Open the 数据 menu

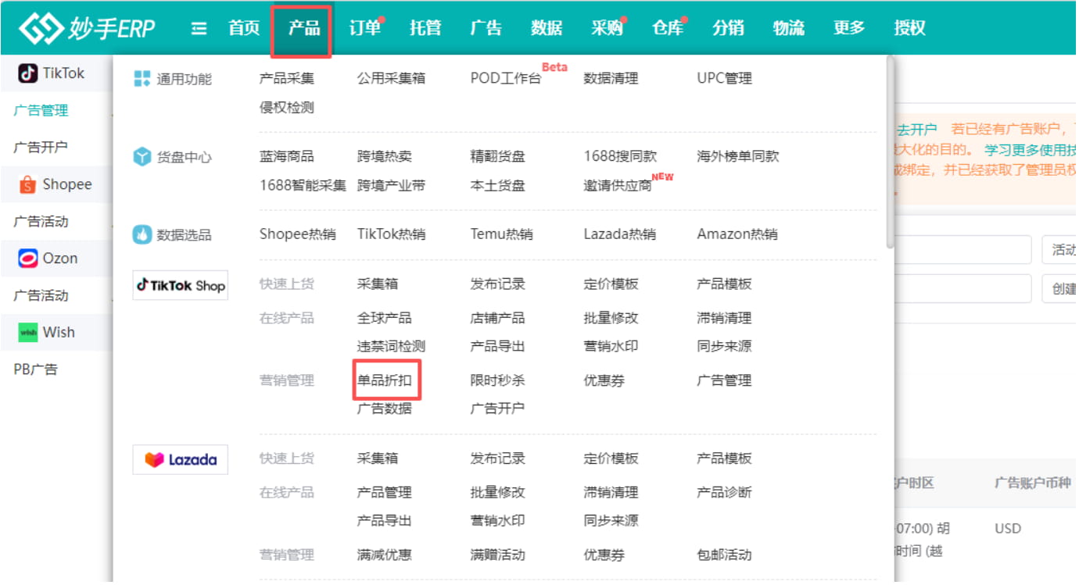click(x=547, y=28)
